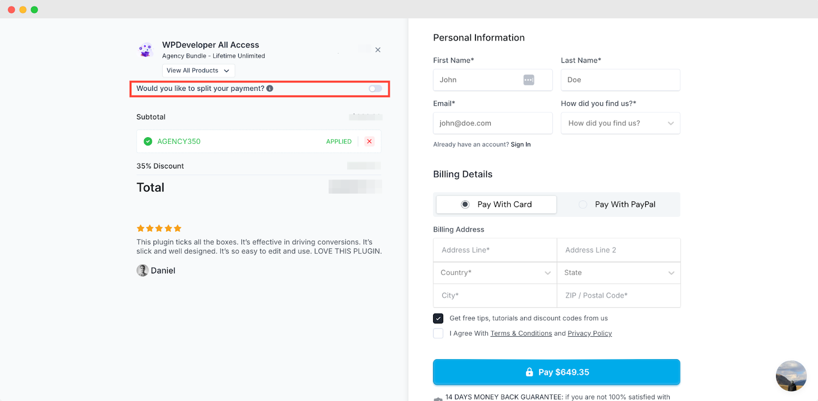Click the green coupon applied checkmark

tap(148, 141)
